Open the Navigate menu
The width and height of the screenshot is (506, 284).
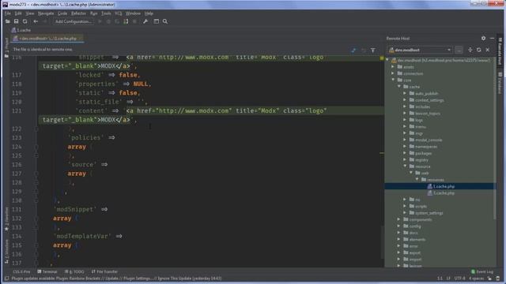(x=46, y=13)
